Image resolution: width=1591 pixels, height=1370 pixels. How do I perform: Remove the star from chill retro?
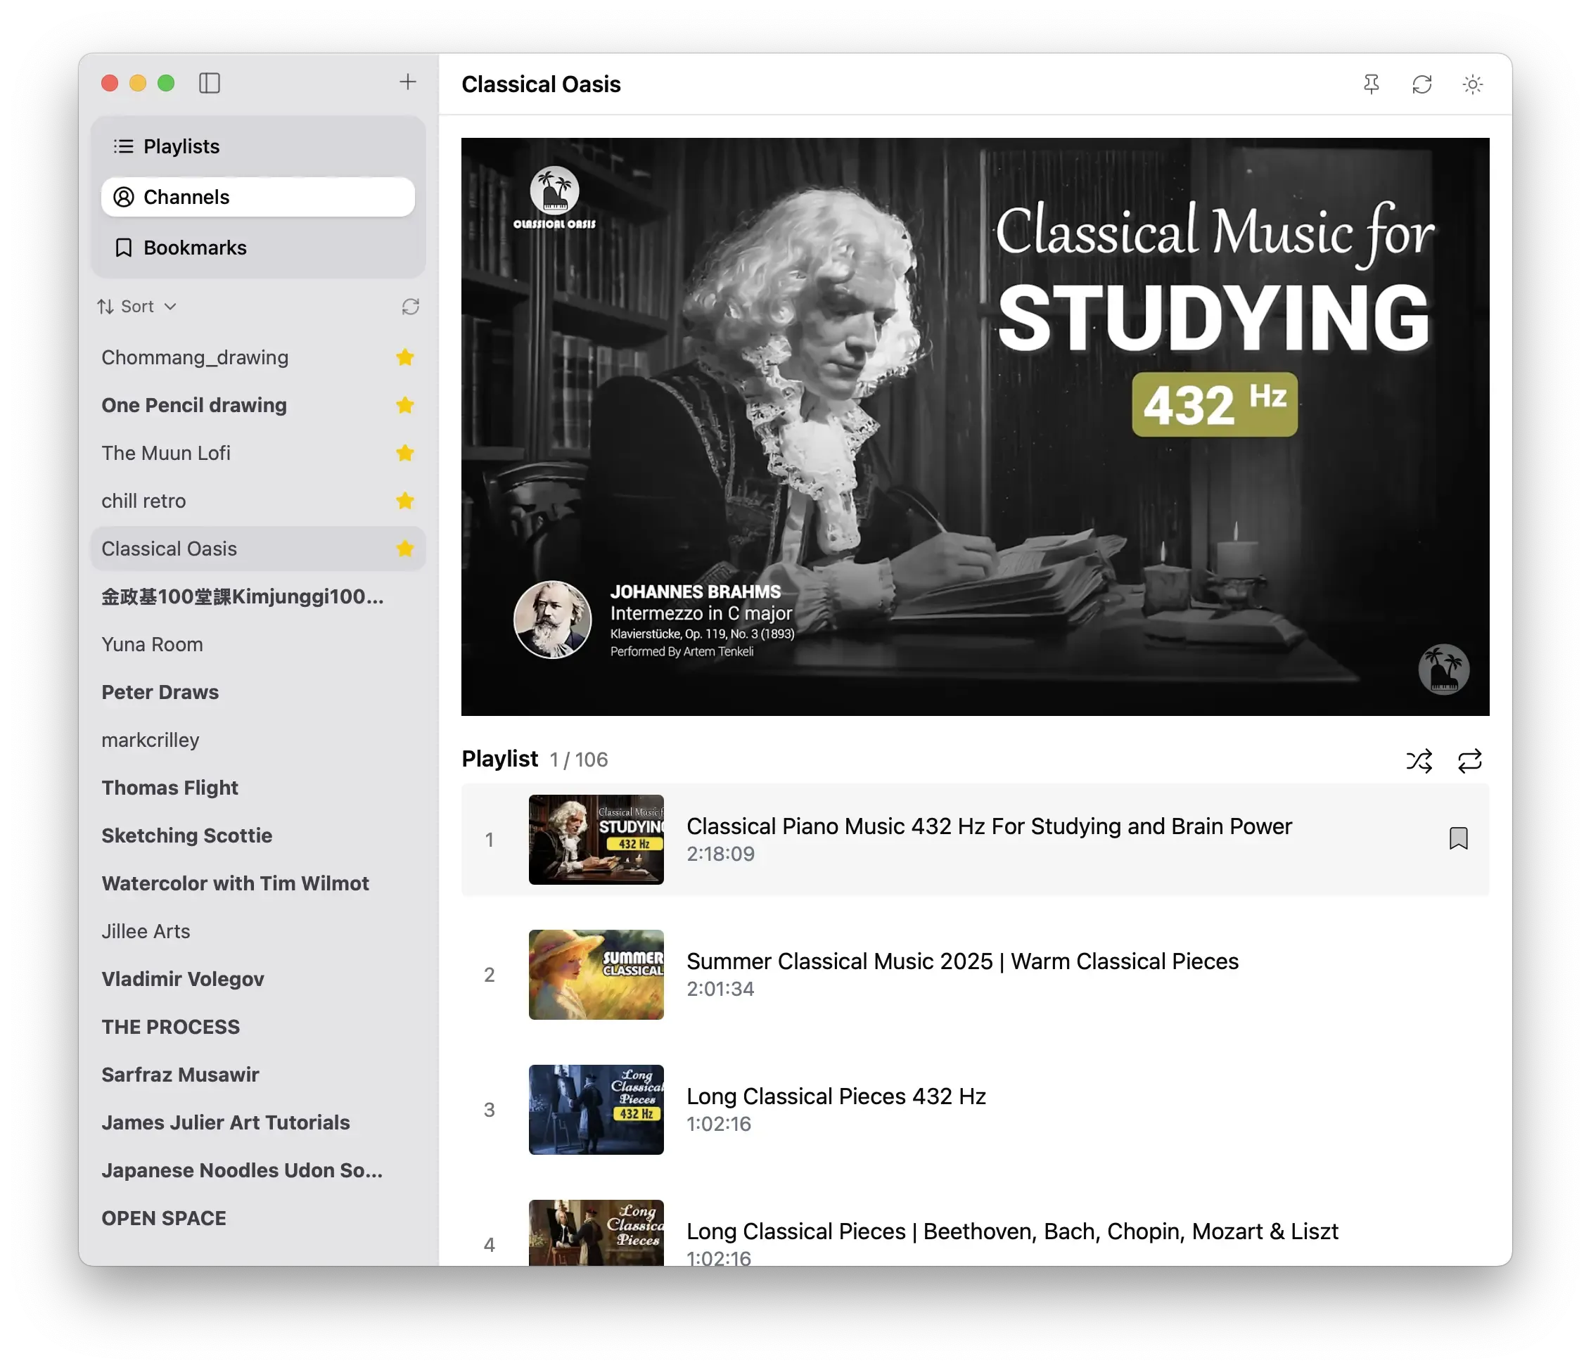coord(404,501)
